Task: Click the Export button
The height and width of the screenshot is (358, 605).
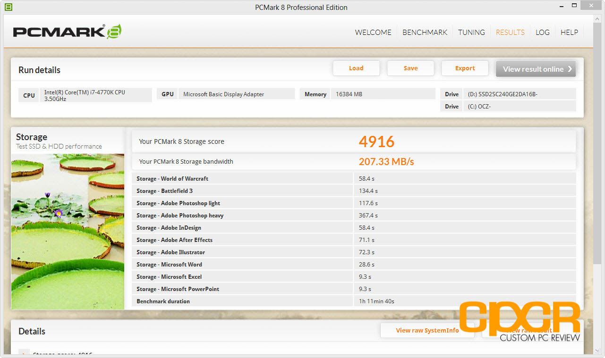Action: point(465,68)
